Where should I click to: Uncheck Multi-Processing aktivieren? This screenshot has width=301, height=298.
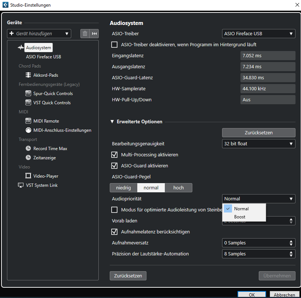pos(114,155)
